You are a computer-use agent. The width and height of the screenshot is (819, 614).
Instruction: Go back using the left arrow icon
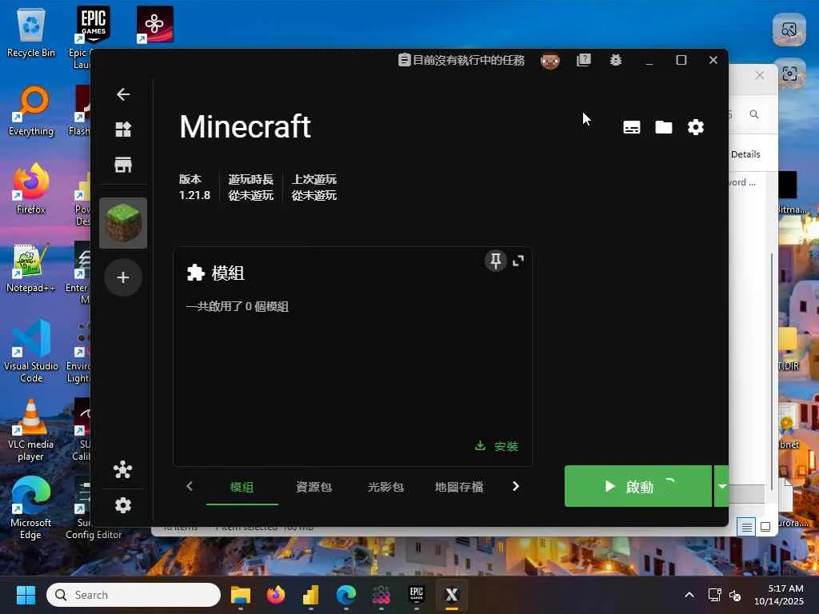(x=123, y=94)
